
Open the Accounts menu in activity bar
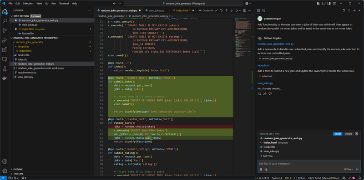click(x=5, y=161)
